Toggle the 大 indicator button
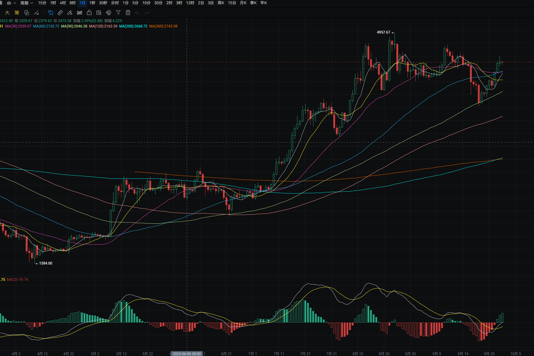 pyautogui.click(x=7, y=13)
